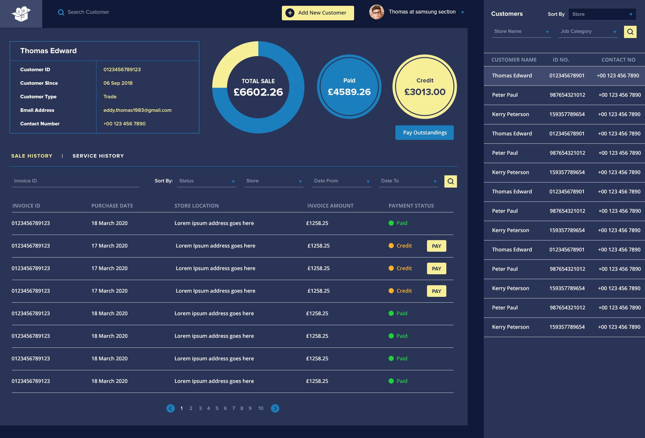Go to previous page with left arrow
645x438 pixels.
point(171,408)
